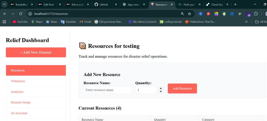Screen dimensions: 267x121
Task: Close the Cloud App tab
Action: pyautogui.click(x=227, y=5)
